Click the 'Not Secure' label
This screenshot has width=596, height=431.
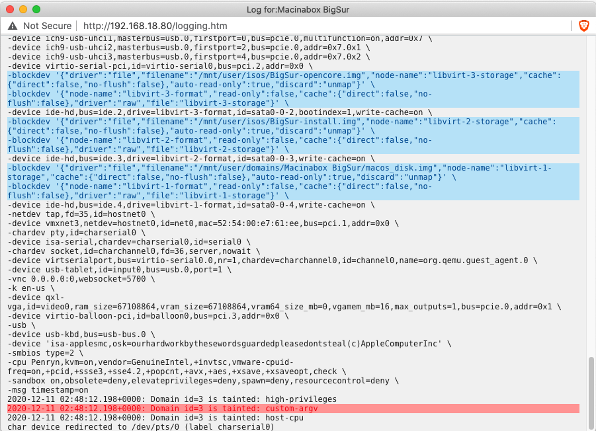tap(47, 26)
